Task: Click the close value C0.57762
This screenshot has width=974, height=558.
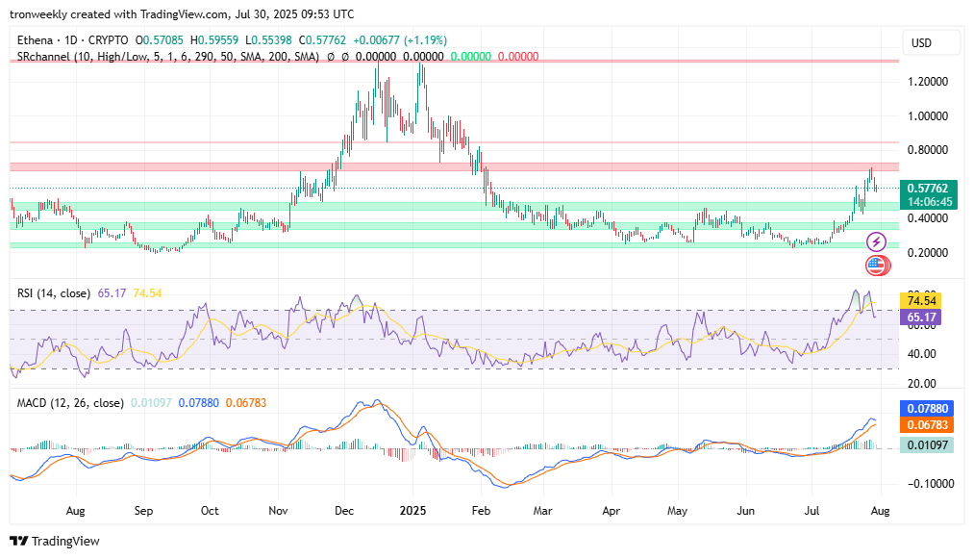Action: 322,40
